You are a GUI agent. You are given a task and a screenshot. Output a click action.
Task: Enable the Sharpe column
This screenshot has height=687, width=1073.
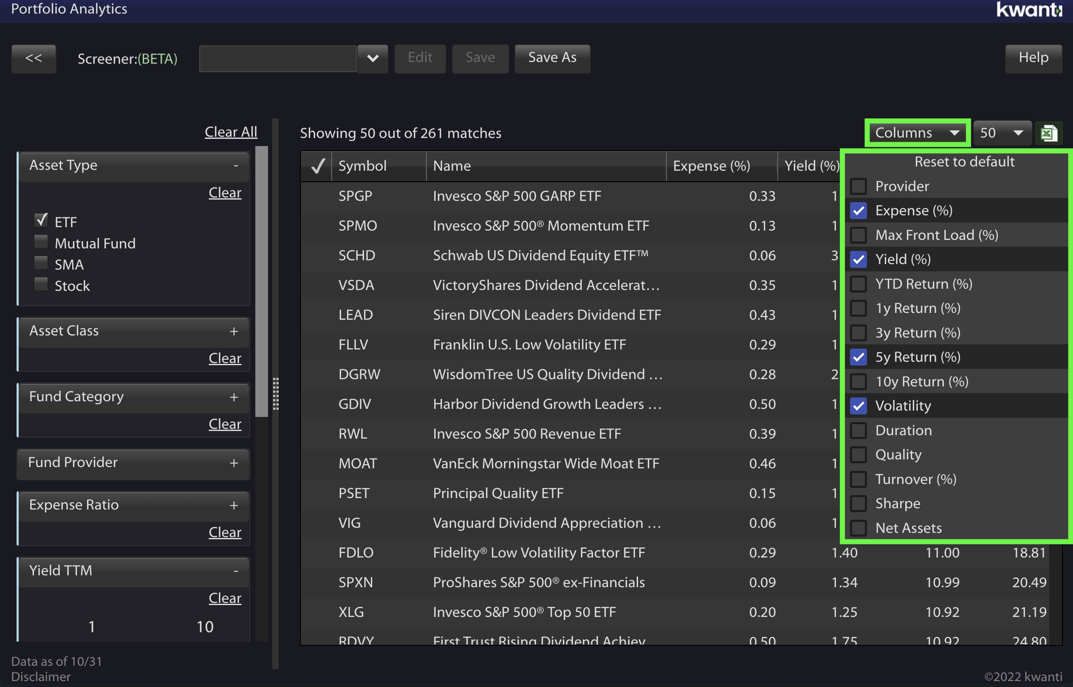[x=858, y=504]
